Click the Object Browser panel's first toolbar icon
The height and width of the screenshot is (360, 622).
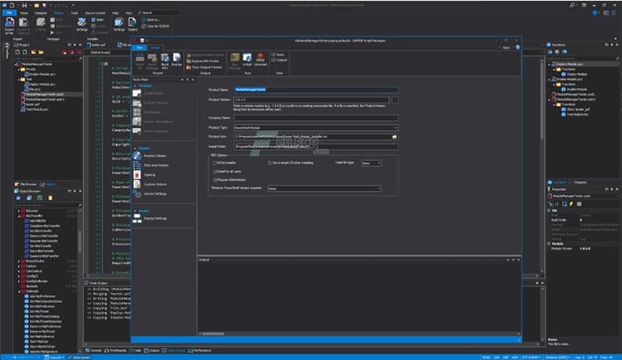tap(19, 198)
